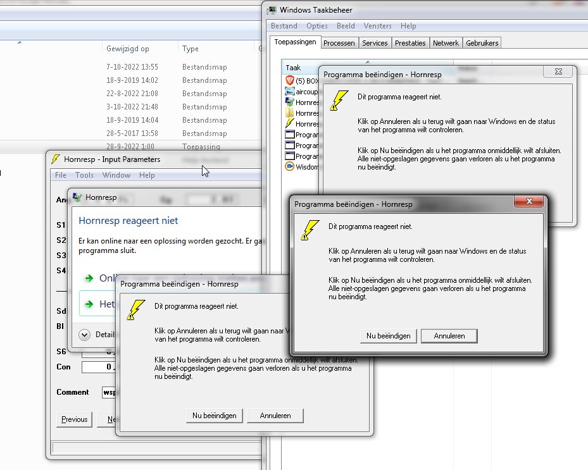Select Explorer row dated 3-10-2022 21:48
The width and height of the screenshot is (588, 470).
tap(130, 107)
